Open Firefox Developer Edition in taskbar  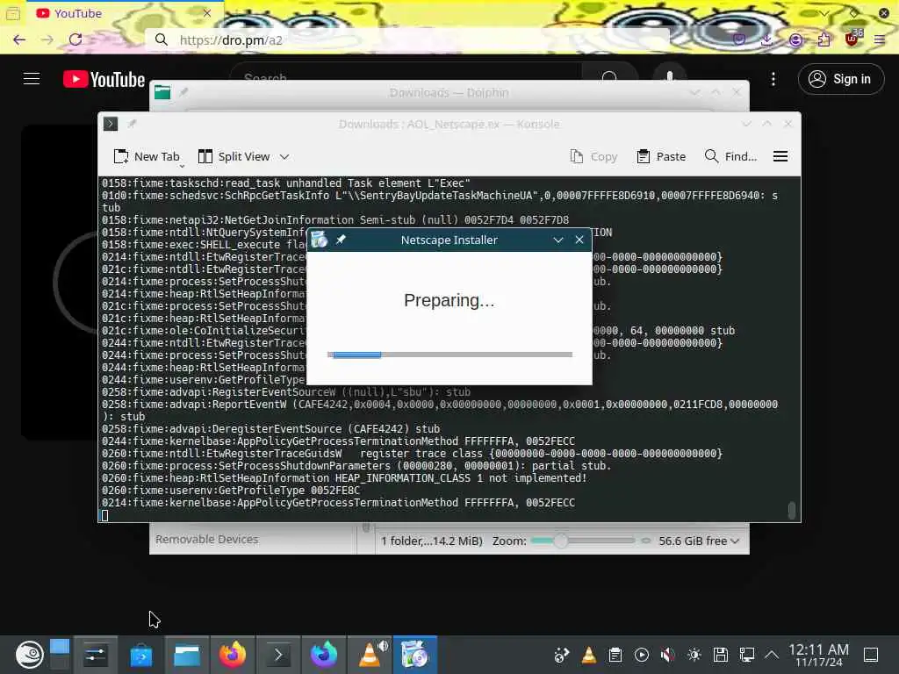click(324, 655)
